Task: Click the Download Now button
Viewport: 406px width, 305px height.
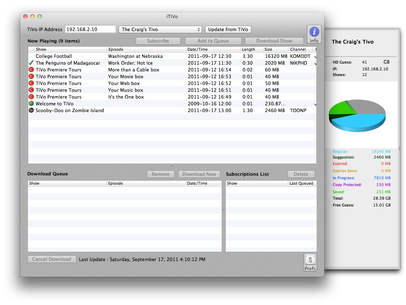Action: (x=199, y=174)
